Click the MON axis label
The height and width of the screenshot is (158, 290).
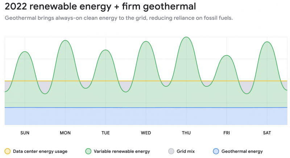click(65, 133)
